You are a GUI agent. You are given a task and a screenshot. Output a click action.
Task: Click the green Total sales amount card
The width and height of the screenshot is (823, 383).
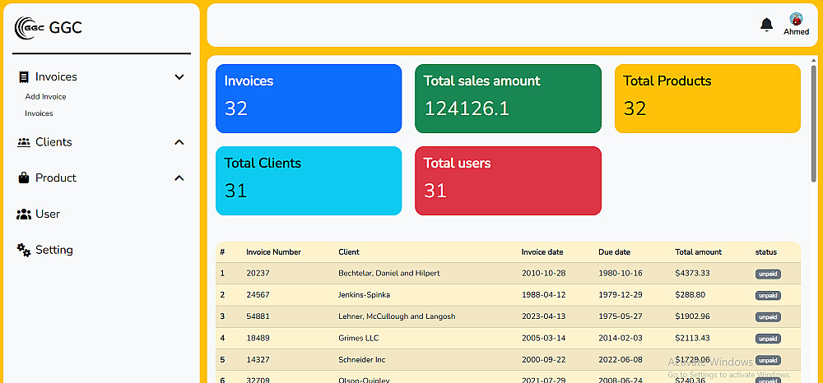click(508, 99)
